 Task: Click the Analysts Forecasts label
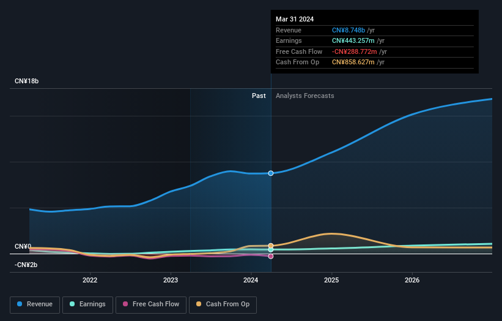click(x=305, y=96)
